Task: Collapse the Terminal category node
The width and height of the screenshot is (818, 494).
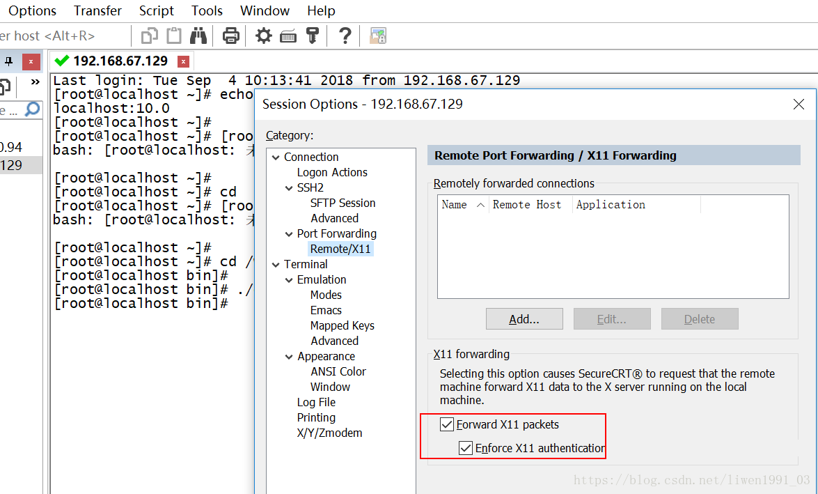Action: click(276, 265)
